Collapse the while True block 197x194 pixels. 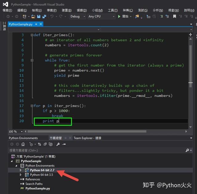coord(32,60)
